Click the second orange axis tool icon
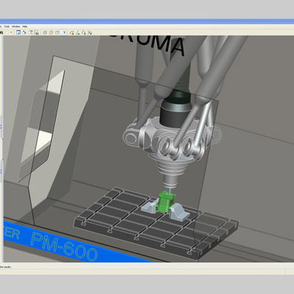This screenshot has width=294, height=294. click(x=78, y=32)
